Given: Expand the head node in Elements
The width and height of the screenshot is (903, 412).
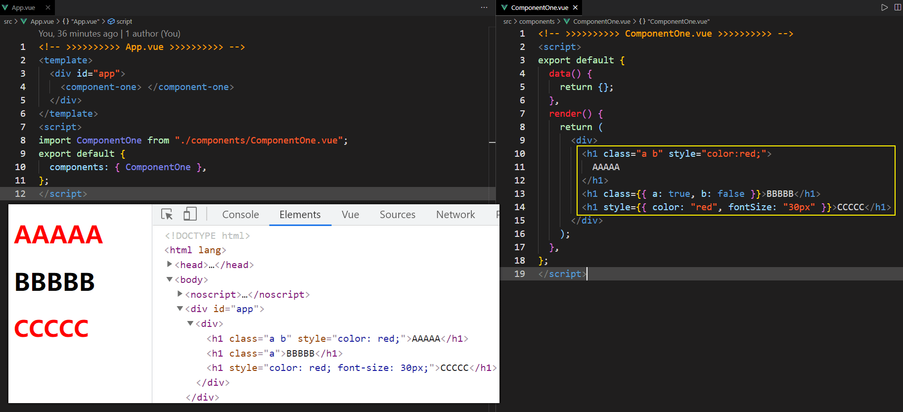Looking at the screenshot, I should pos(170,265).
